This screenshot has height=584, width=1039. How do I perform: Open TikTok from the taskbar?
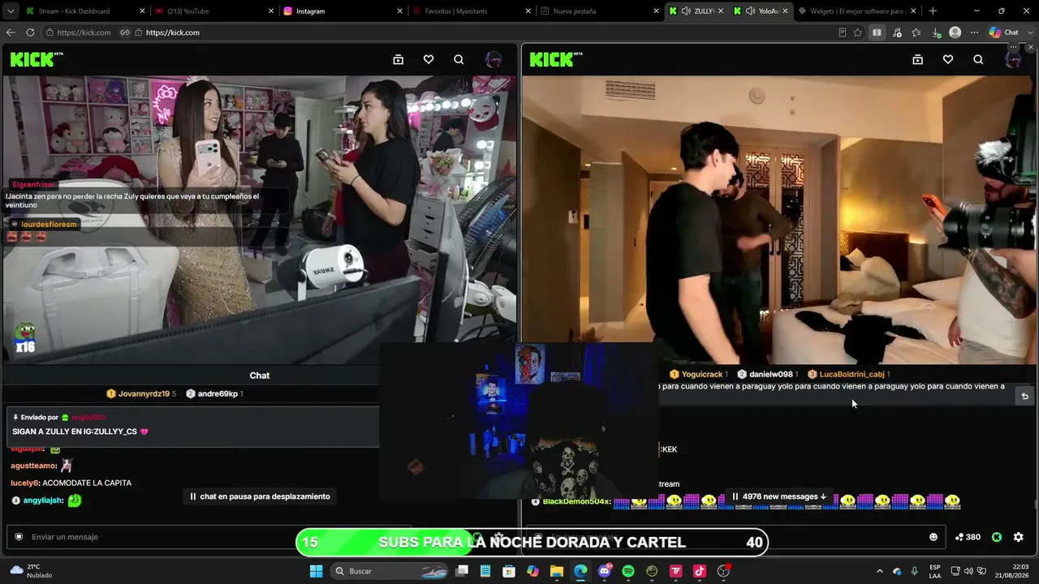tap(700, 571)
